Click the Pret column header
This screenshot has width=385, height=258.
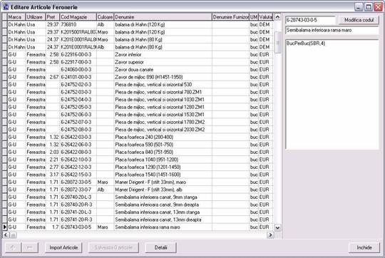(53, 17)
